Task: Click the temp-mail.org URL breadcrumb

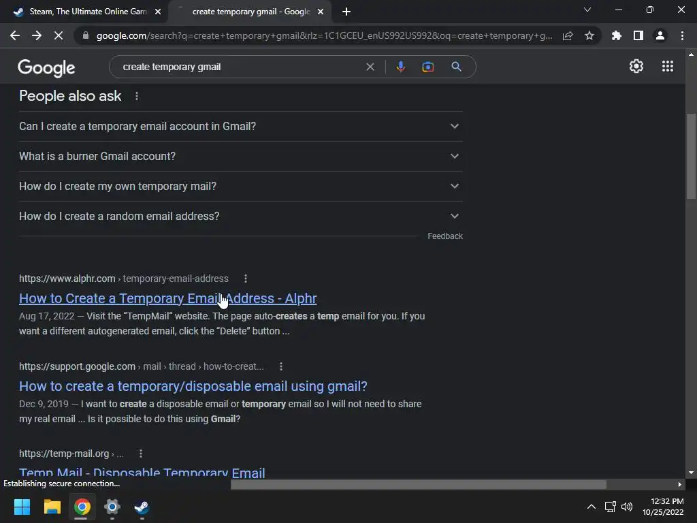Action: [x=71, y=454]
